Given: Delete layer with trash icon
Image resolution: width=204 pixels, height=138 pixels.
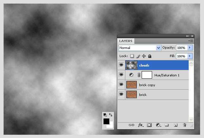Looking at the screenshot, I should coord(184,125).
